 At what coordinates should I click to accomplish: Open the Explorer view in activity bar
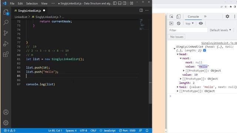pyautogui.click(x=6, y=12)
